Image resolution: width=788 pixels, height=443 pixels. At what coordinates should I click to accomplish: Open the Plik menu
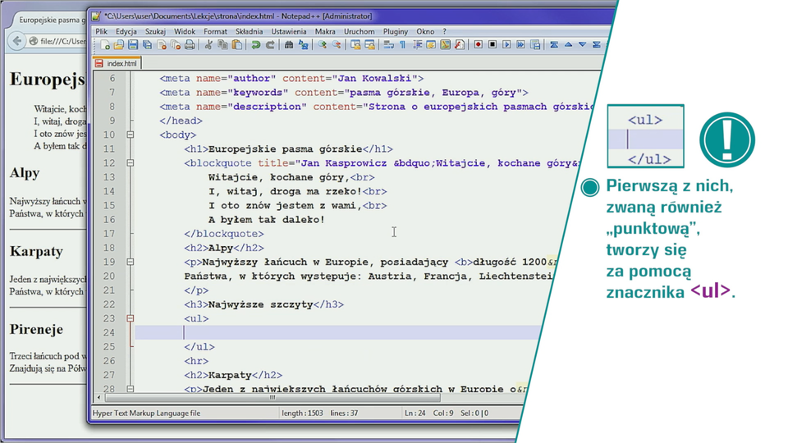(x=101, y=31)
